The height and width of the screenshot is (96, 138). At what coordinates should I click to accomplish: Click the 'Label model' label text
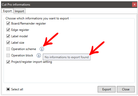click(x=19, y=36)
